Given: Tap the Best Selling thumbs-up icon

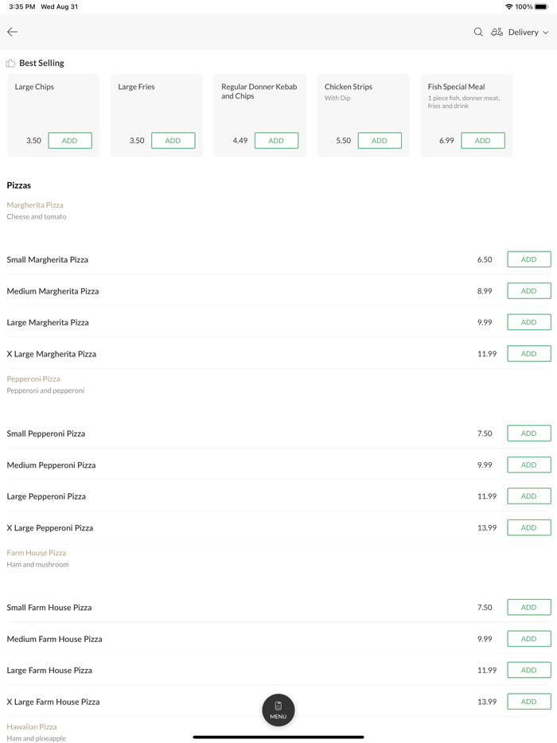Looking at the screenshot, I should coord(10,63).
